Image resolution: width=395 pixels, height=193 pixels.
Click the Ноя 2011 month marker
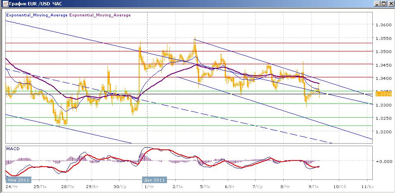pyautogui.click(x=16, y=180)
